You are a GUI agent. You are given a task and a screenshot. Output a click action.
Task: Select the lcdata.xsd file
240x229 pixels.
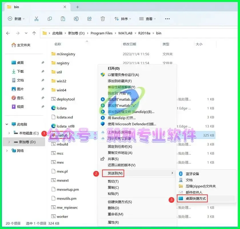point(62,117)
